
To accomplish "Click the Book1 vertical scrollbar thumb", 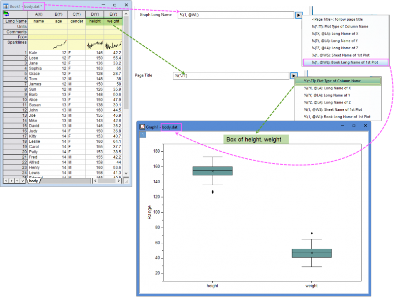I will 126,63.
